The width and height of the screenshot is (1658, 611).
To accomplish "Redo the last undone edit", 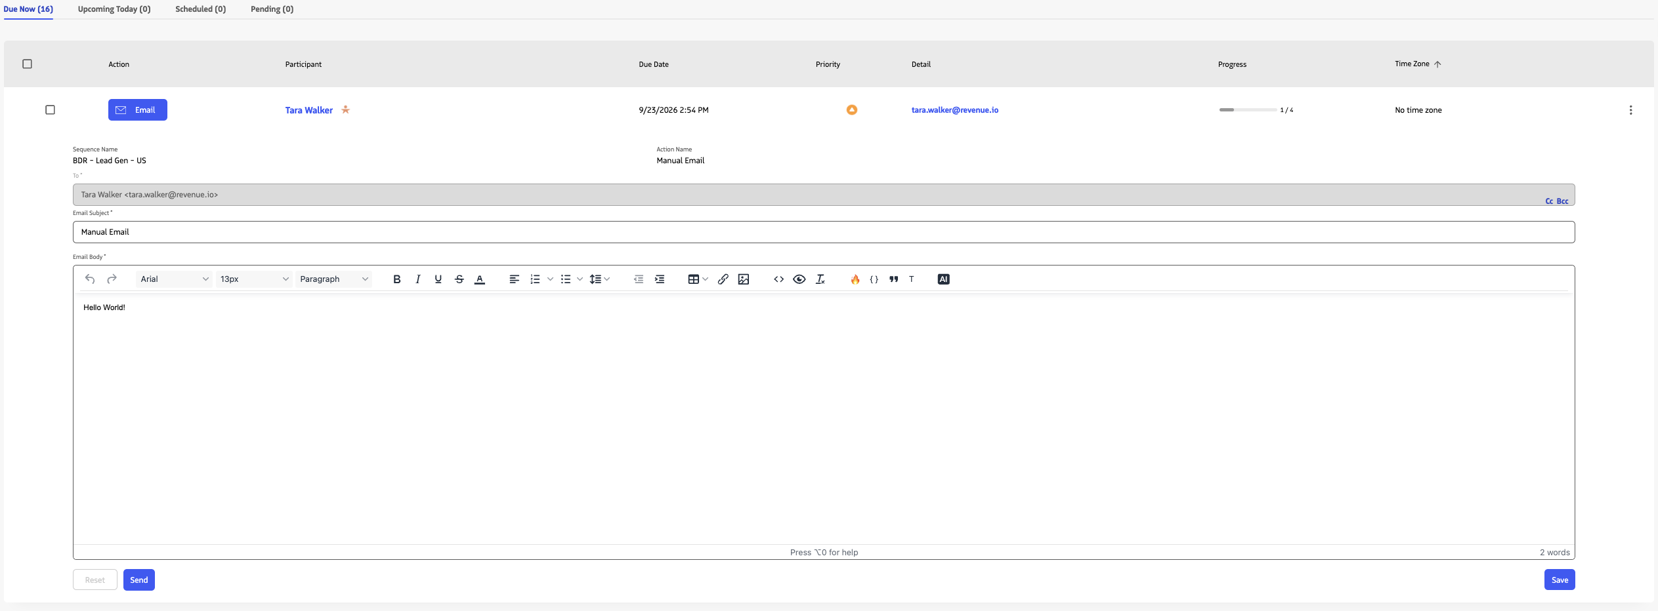I will click(x=112, y=279).
